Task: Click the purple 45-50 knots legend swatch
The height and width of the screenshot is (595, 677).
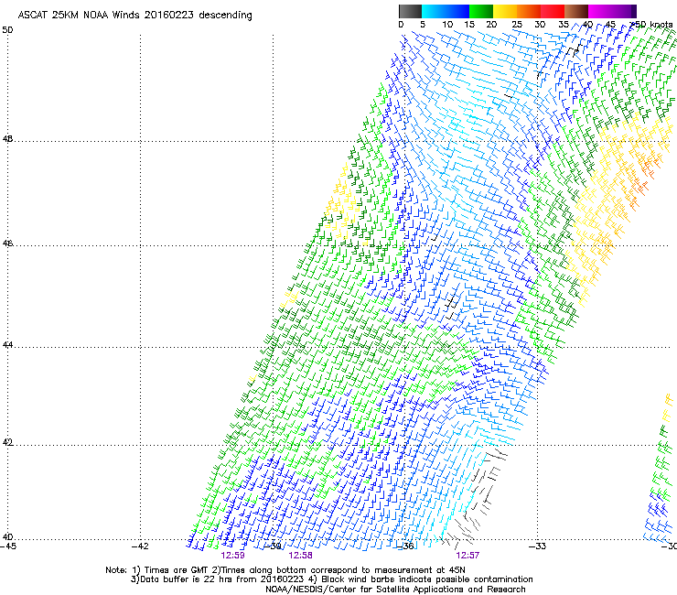Action: point(624,11)
